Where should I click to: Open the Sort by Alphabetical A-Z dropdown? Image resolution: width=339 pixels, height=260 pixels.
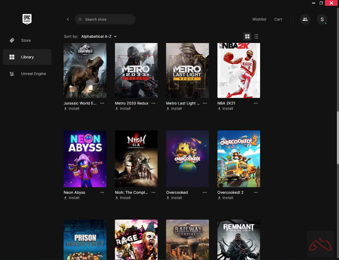[x=99, y=36]
